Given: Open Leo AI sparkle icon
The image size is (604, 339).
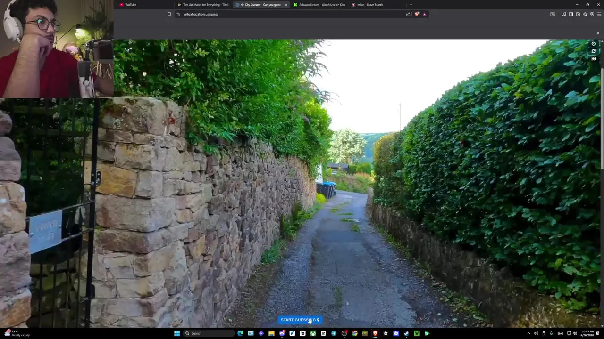Looking at the screenshot, I should click(x=585, y=14).
